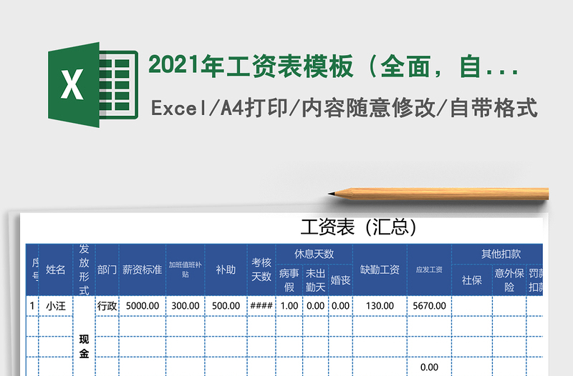Click the '部门' column header
573x376 pixels.
click(107, 269)
